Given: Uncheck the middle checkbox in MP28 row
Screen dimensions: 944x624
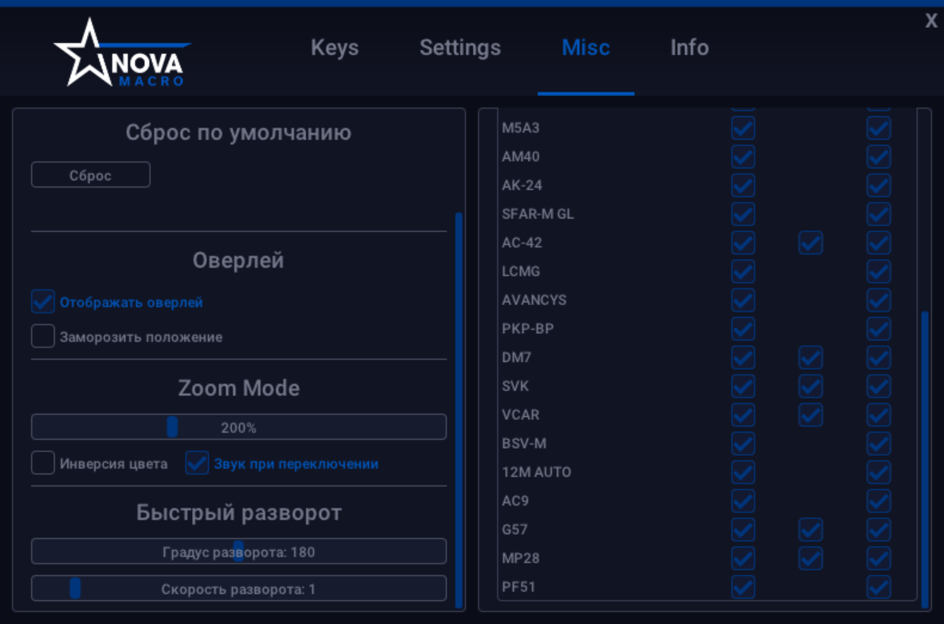Looking at the screenshot, I should click(x=811, y=559).
